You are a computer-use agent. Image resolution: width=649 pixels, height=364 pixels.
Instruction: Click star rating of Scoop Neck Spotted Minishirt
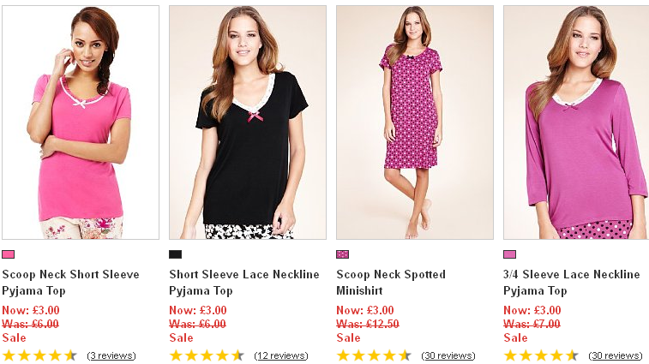pos(374,355)
